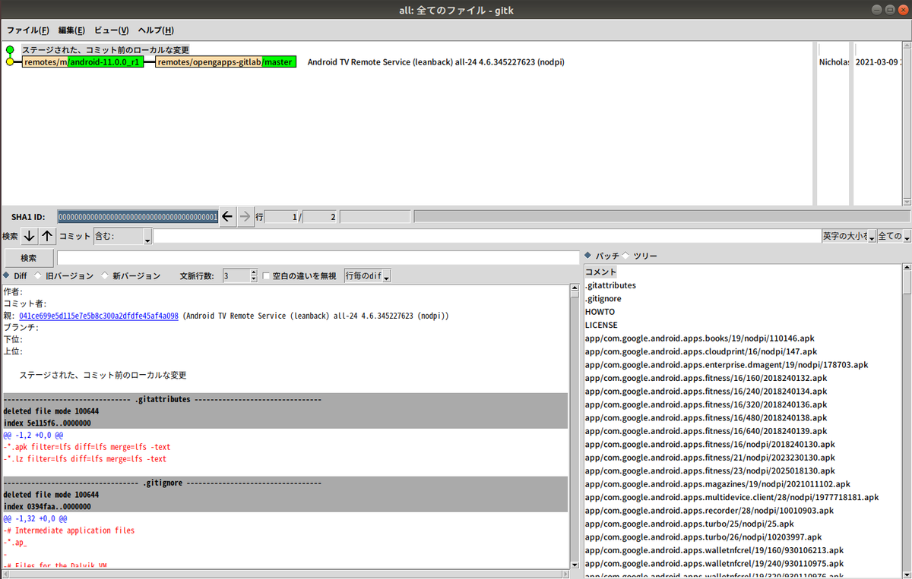Select fitness/16/240/2018240134.apk file
Viewport: 912px width, 579px height.
click(x=706, y=392)
